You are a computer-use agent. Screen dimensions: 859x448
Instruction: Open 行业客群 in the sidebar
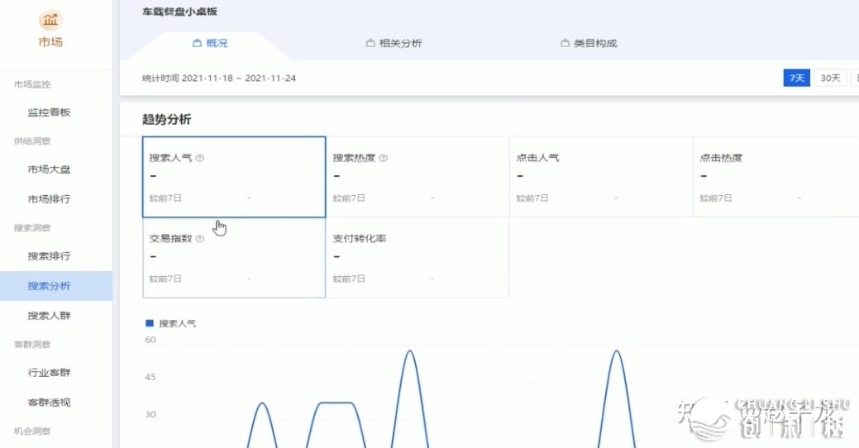click(x=50, y=373)
